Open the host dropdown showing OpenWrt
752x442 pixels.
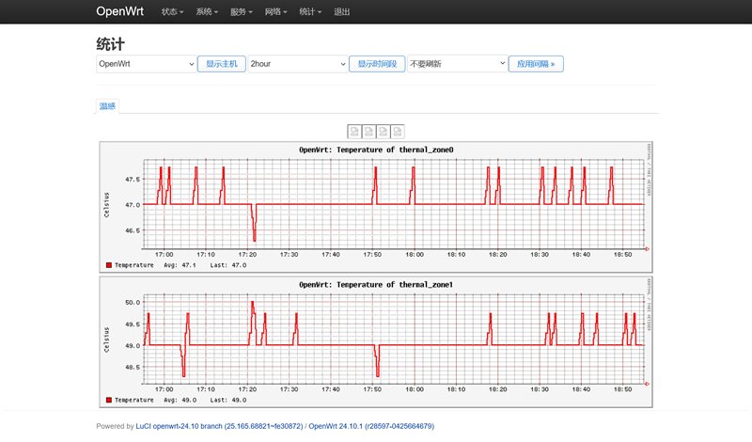(x=145, y=64)
